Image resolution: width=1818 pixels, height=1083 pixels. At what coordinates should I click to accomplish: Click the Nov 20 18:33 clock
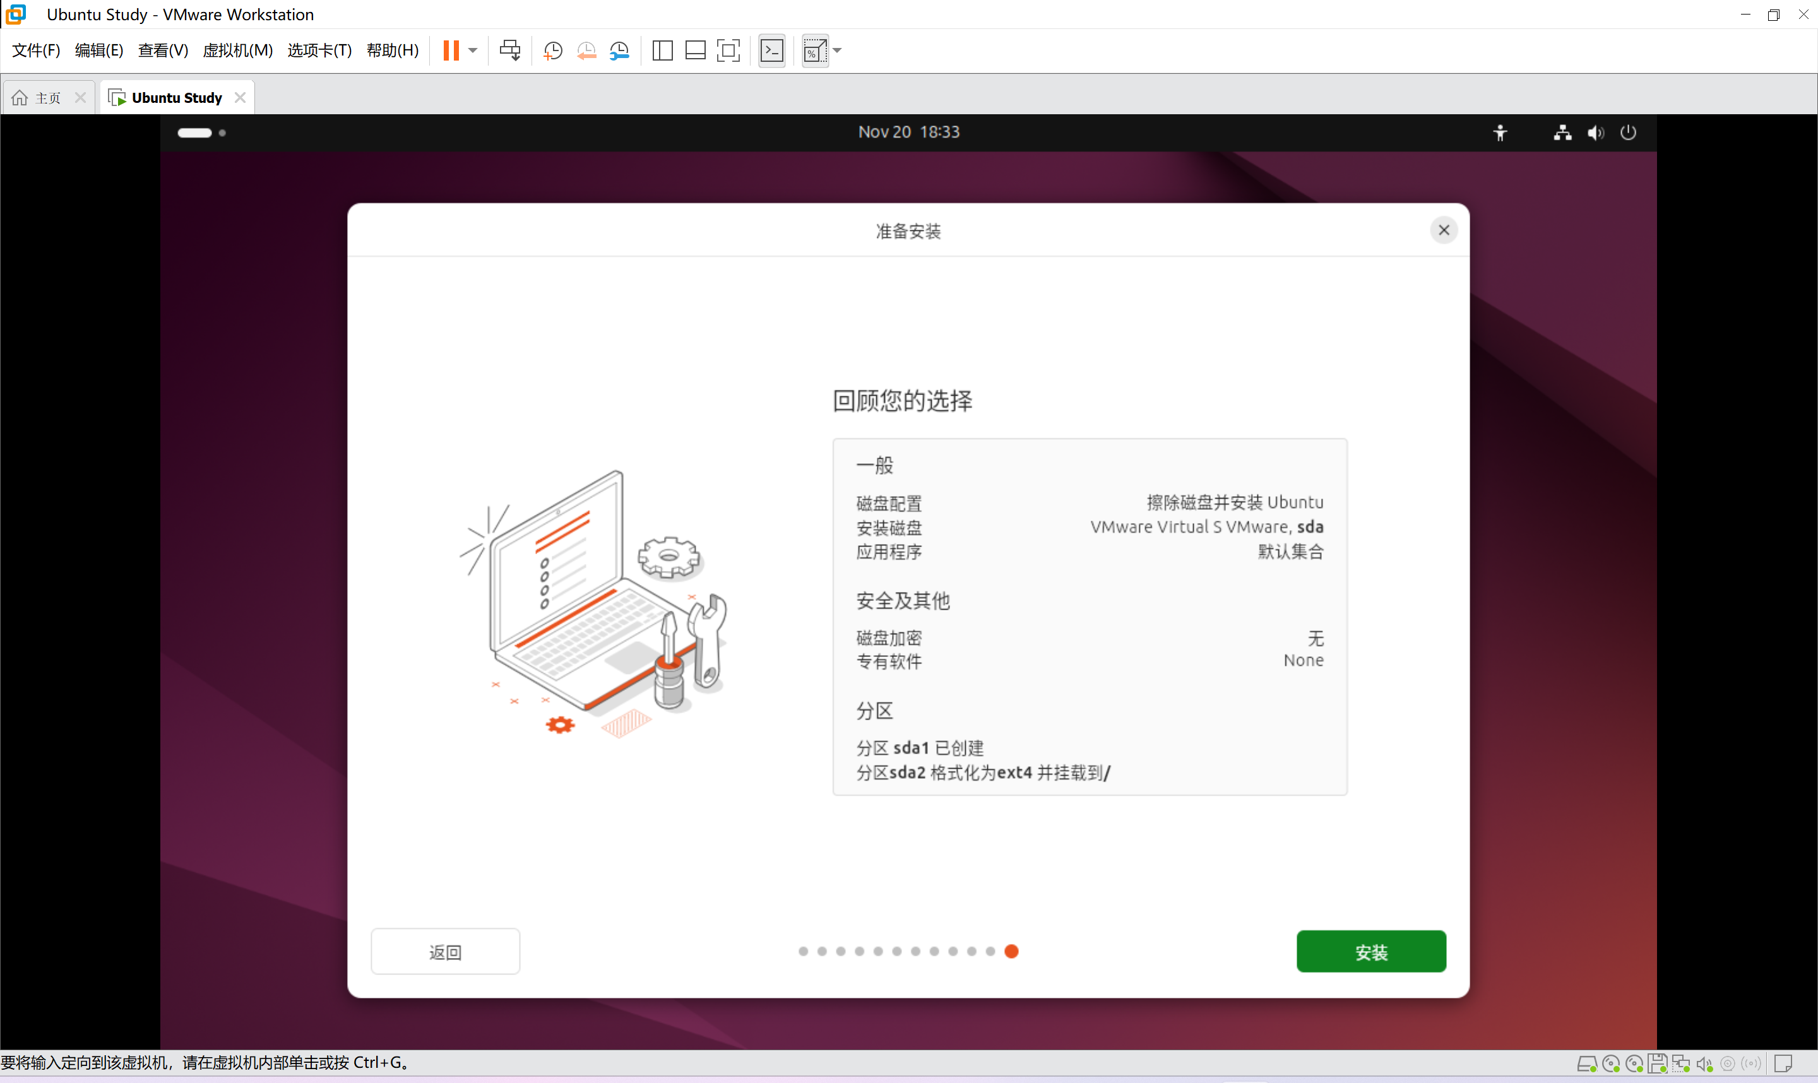[908, 132]
